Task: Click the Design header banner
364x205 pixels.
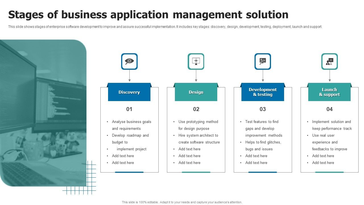Action: click(x=196, y=92)
